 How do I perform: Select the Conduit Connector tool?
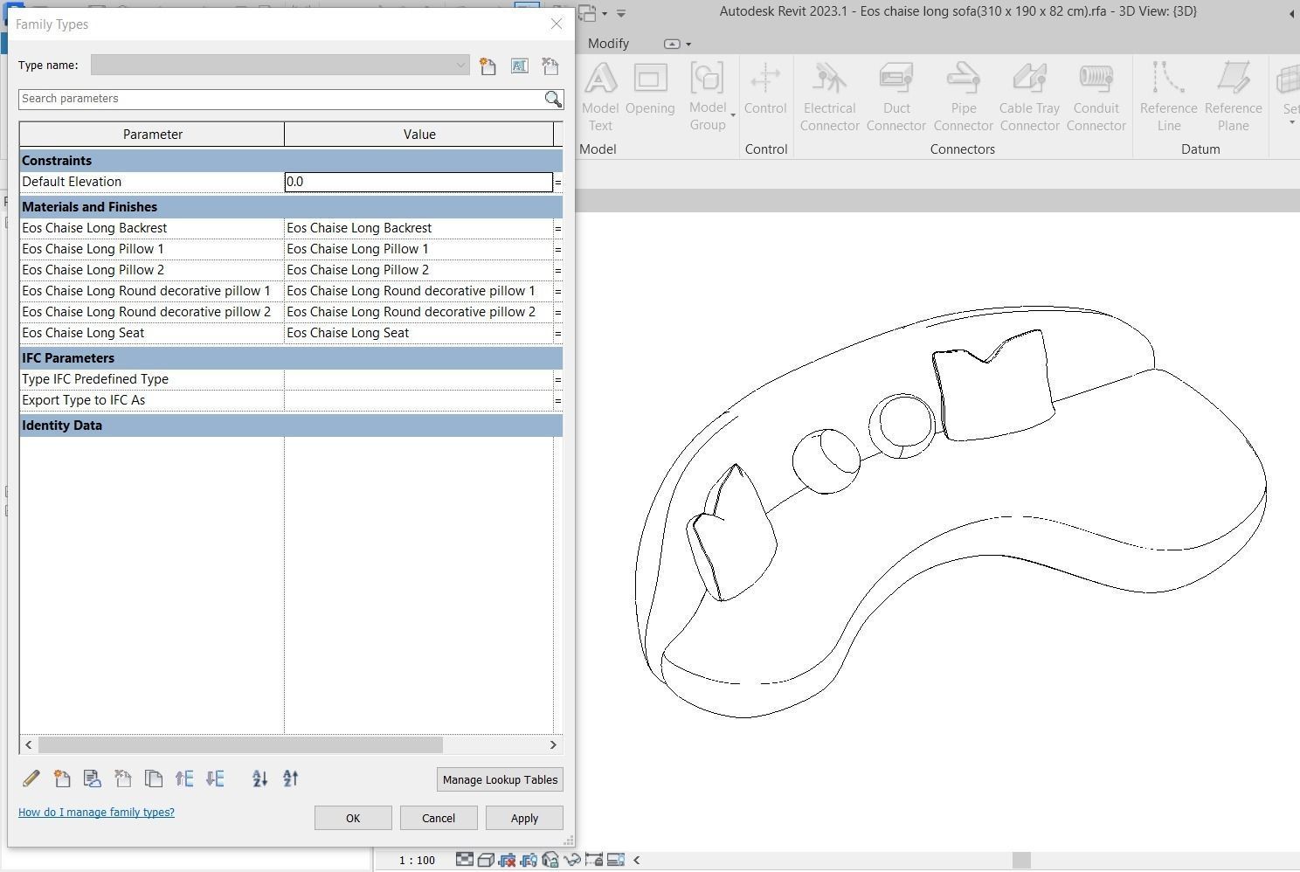[1096, 97]
